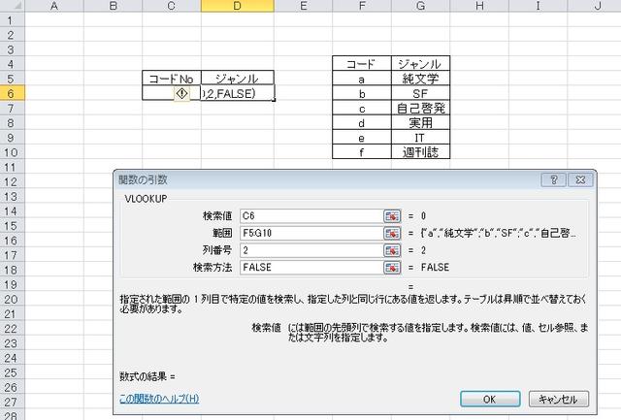Viewport: 621px width, 420px height.
Task: Open the この関数のヘルプ(H) link
Action: click(159, 399)
